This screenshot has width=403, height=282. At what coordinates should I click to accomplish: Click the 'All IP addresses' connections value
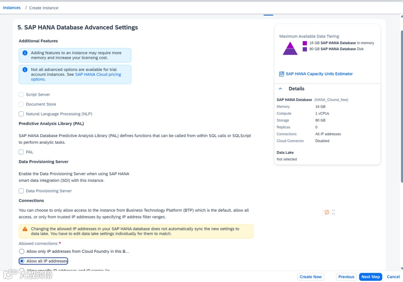328,134
